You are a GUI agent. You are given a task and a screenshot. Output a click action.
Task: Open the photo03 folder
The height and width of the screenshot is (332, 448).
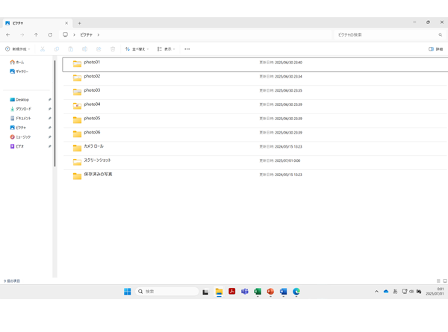tap(92, 90)
